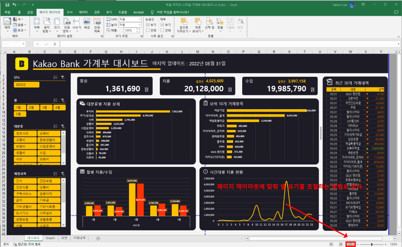Screen dimensions: 402x247
Task: Open the 색 (theme Colors) dropdown
Action: [x=18, y=19]
